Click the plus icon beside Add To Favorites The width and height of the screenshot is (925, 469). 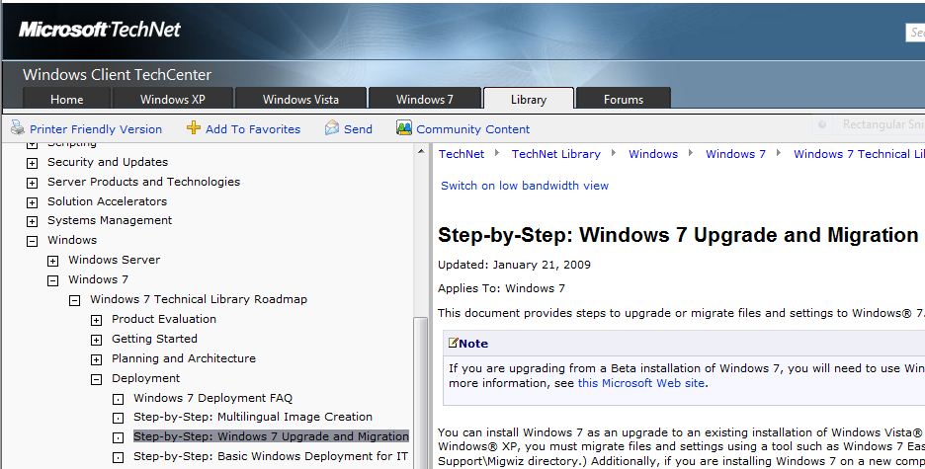[194, 127]
